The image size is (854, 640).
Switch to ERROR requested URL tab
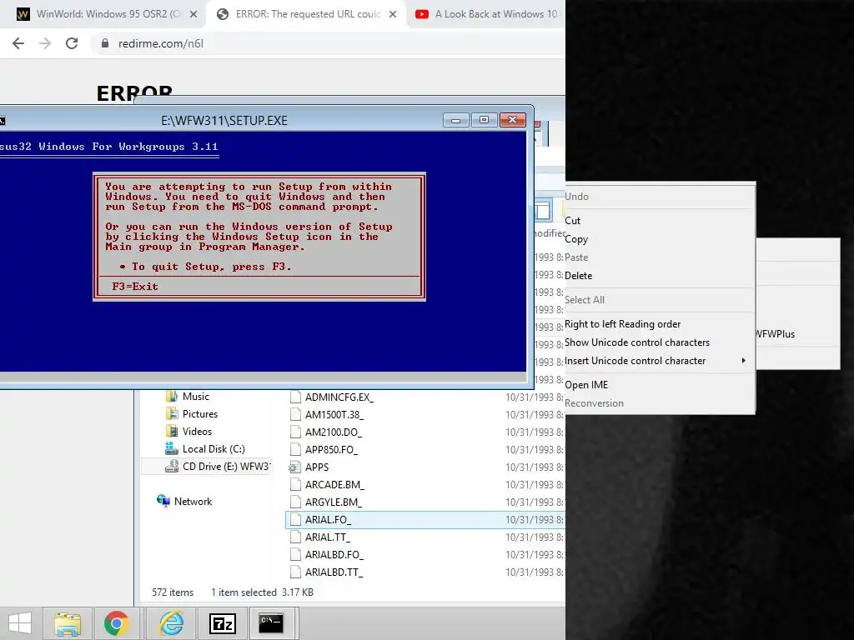click(x=305, y=14)
